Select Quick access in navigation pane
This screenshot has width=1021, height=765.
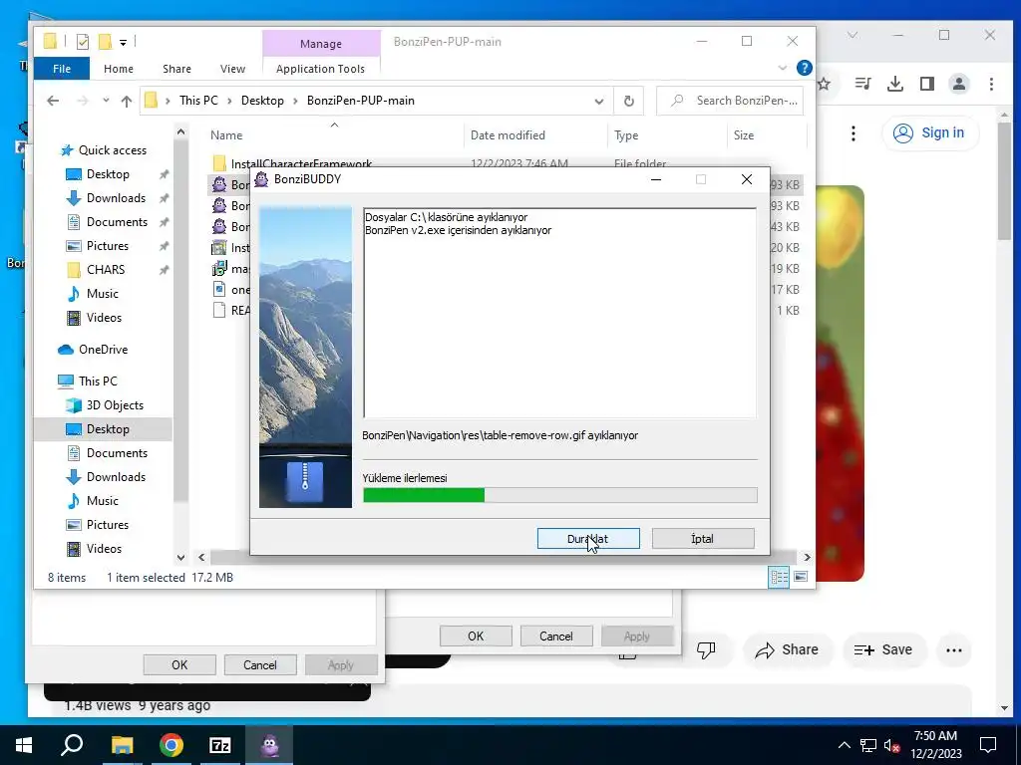(x=112, y=150)
